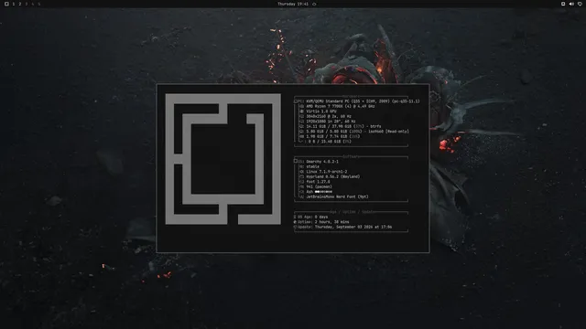Click the update indicator icon beside the clock
This screenshot has height=329, width=586.
pyautogui.click(x=314, y=4)
